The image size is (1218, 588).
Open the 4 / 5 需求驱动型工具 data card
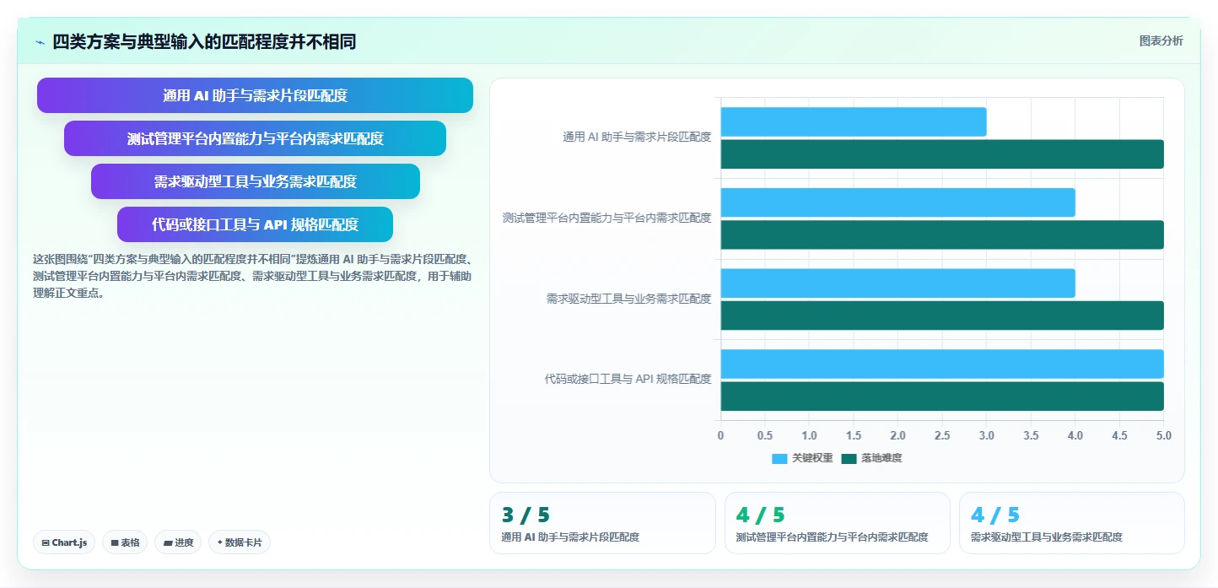(1071, 523)
